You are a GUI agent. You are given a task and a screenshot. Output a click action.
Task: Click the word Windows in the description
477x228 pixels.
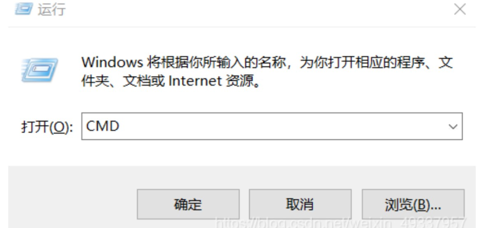tap(112, 63)
